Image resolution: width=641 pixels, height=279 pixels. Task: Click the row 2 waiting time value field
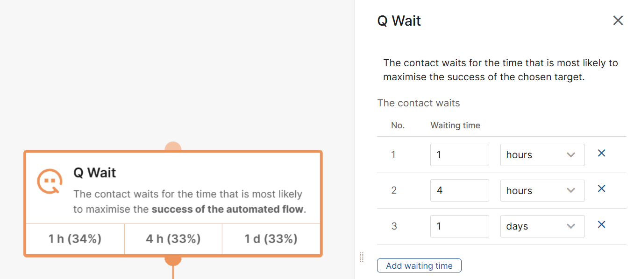[x=460, y=190]
